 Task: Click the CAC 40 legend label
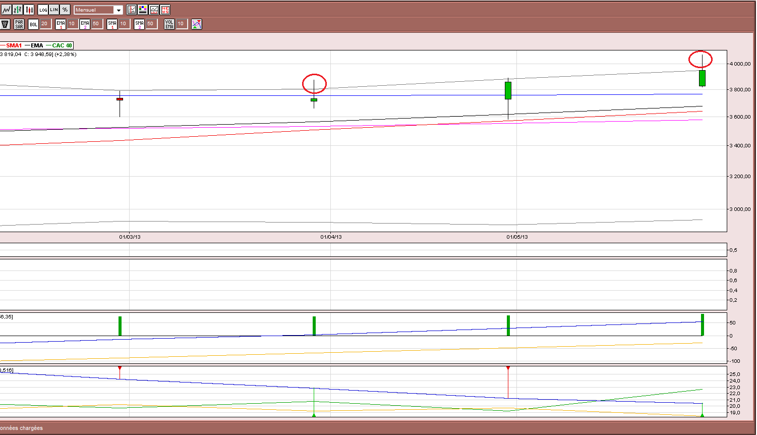click(62, 45)
